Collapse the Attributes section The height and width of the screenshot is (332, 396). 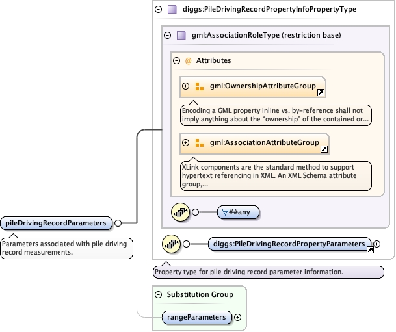click(x=176, y=60)
